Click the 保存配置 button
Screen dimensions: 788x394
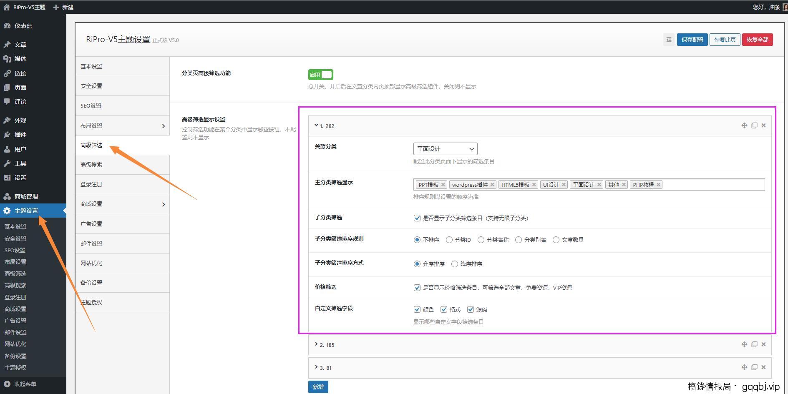tap(692, 39)
